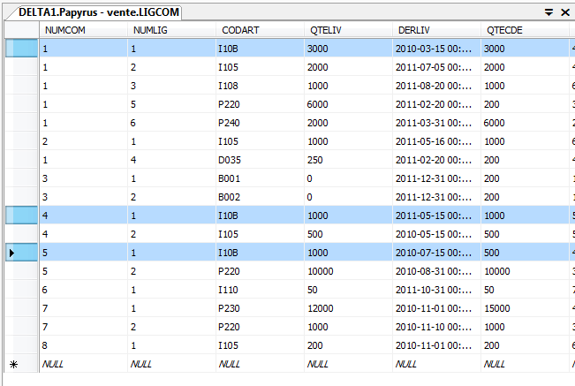Click the NUMCOM column header

(x=83, y=29)
